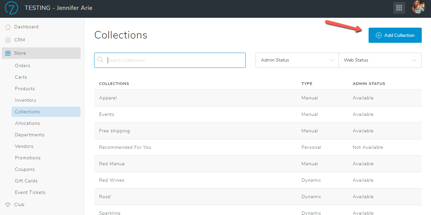Click the Commerce7 logo icon
The image size is (431, 215).
pyautogui.click(x=11, y=8)
